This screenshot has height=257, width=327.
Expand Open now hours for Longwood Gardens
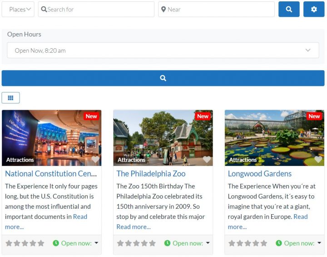(298, 243)
